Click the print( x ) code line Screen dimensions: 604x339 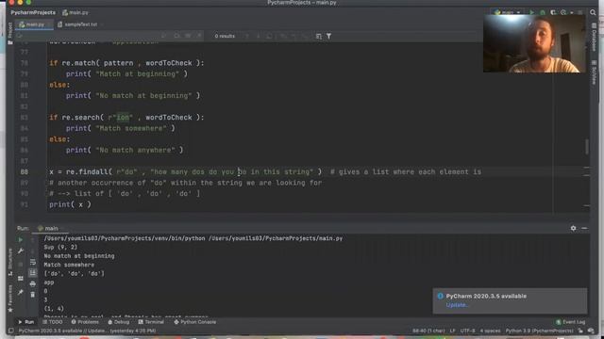70,204
